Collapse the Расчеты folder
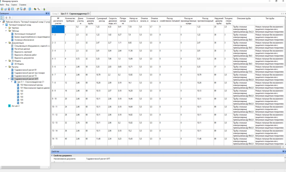The width and height of the screenshot is (286, 172). point(6,67)
